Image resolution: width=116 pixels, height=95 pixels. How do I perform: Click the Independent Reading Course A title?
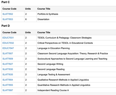click(x=53, y=90)
